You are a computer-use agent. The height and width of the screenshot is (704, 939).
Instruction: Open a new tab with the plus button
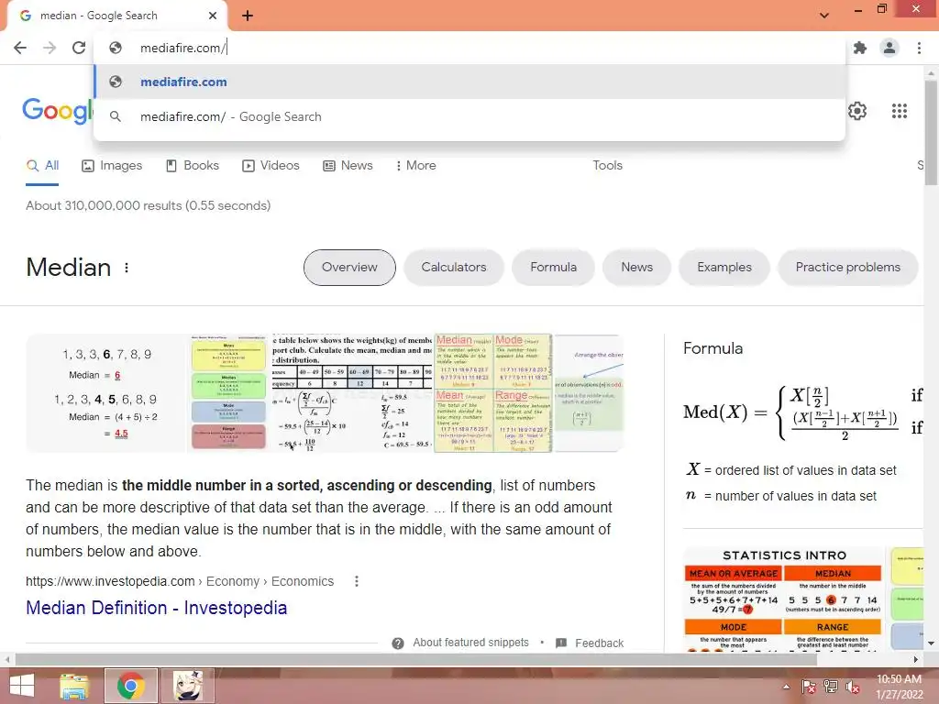tap(248, 16)
